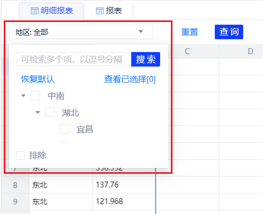
Task: Check the 宜昌 checkbox
Action: point(64,129)
